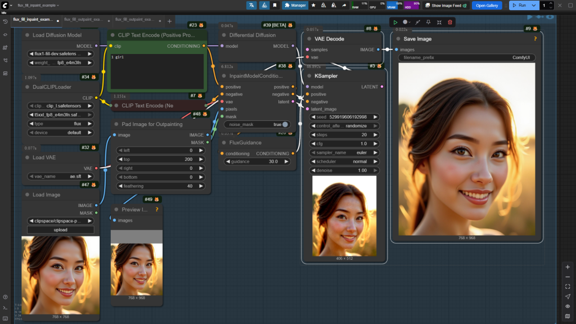Click the fit view icon in canvas controls
The width and height of the screenshot is (576, 324).
(568, 286)
